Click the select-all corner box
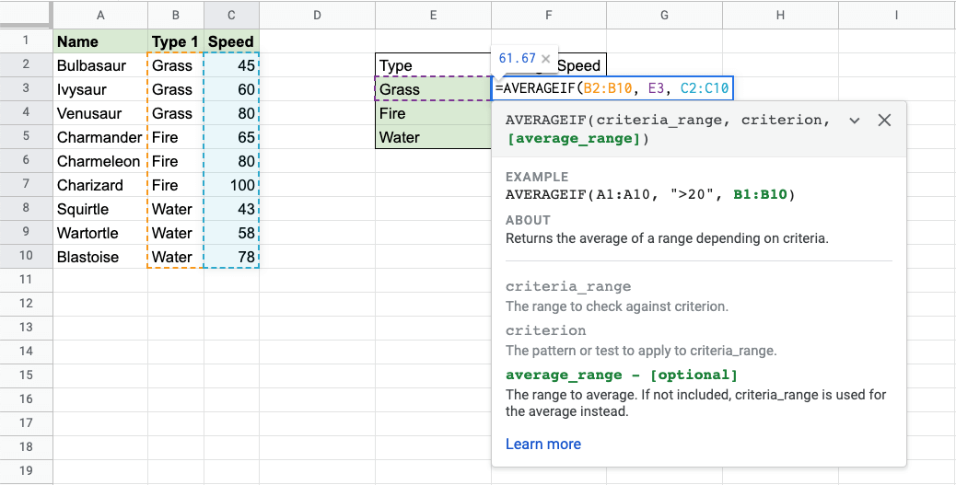Viewport: 956px width, 485px height. [x=26, y=15]
